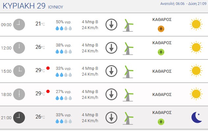The height and width of the screenshot is (131, 208).
Task: Click the sun icon in the 12:00 row
Action: click(x=196, y=47)
